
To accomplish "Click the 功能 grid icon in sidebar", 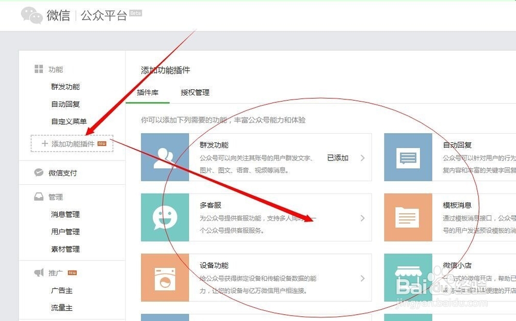I will click(x=39, y=69).
